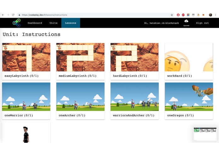219x155 pixels.
Task: Open the lesson card with cartoon man
Action: click(x=26, y=132)
